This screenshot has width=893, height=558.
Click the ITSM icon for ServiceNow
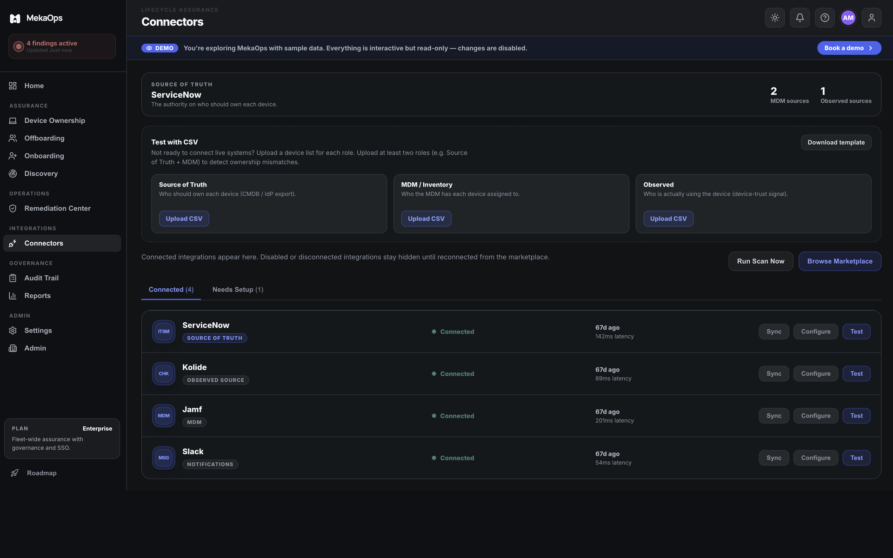[164, 332]
